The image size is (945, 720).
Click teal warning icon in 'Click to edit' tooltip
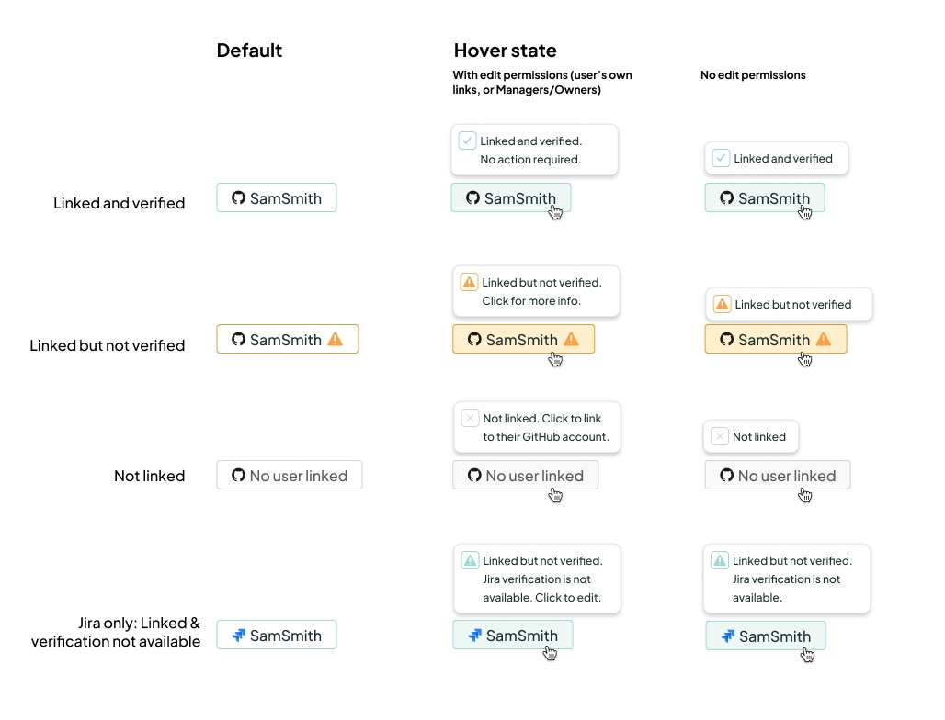click(470, 560)
